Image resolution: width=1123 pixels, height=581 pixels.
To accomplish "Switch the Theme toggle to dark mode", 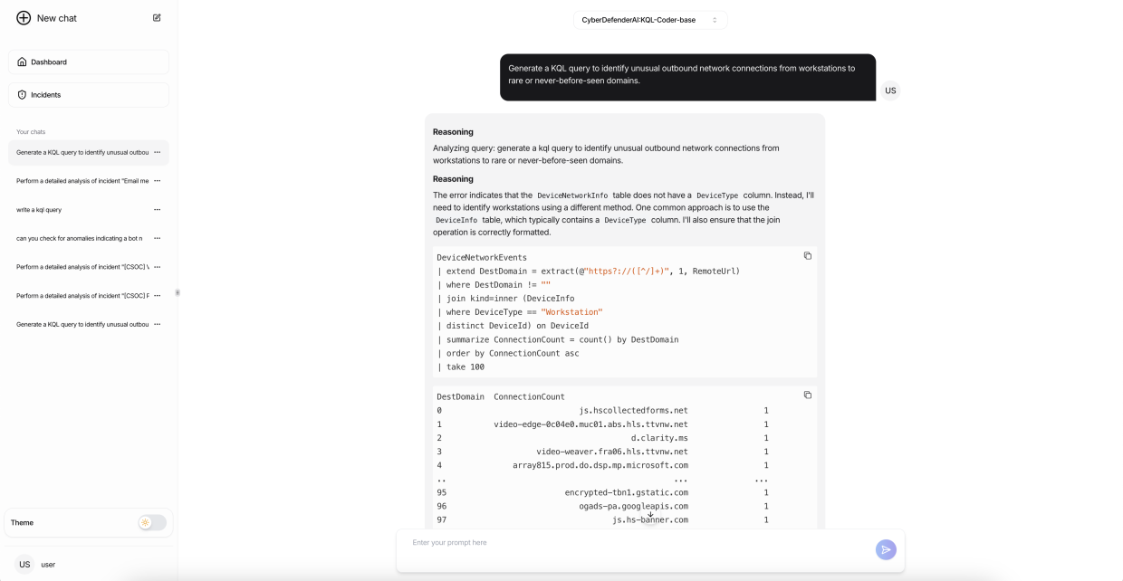I will [152, 523].
